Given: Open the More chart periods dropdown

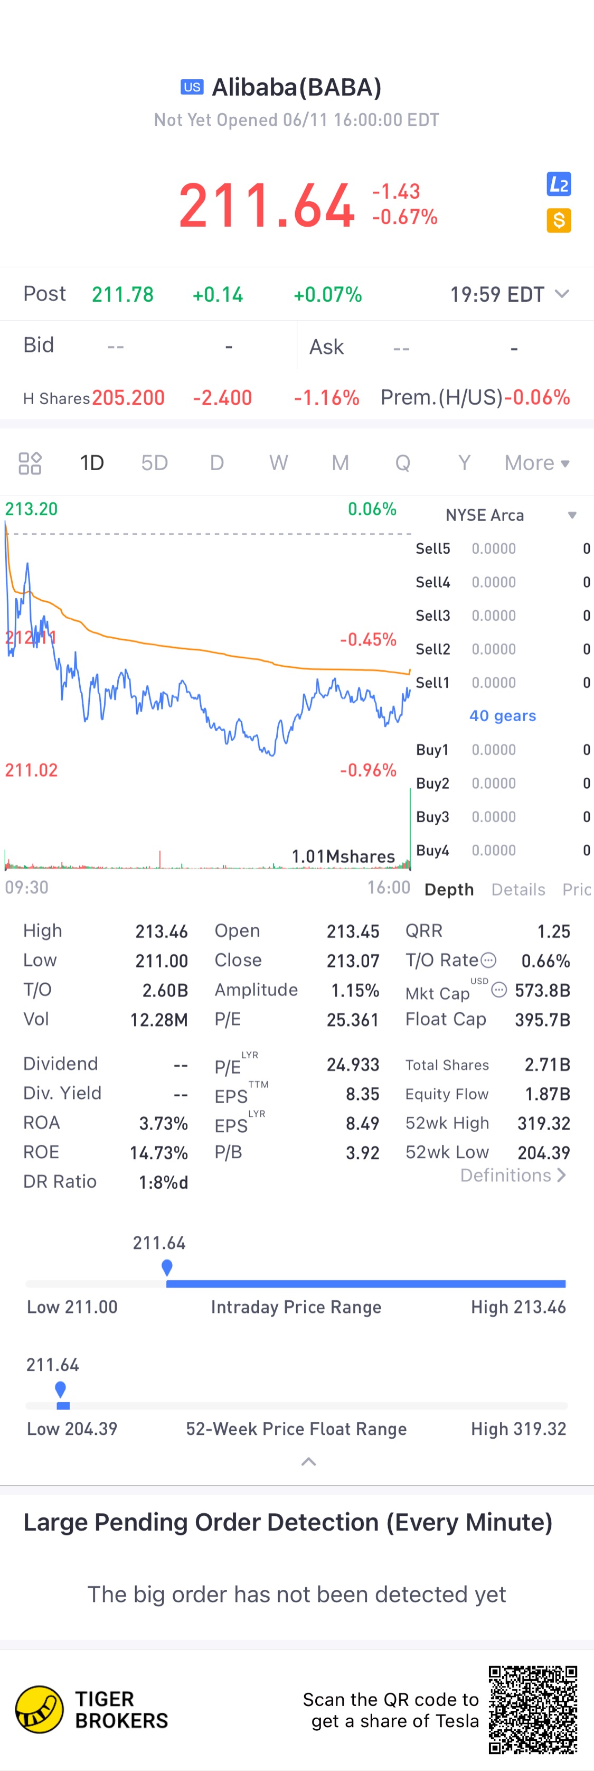Looking at the screenshot, I should pos(536,463).
